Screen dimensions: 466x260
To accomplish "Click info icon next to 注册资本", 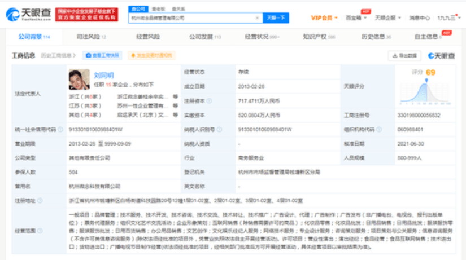I will 209,101.
